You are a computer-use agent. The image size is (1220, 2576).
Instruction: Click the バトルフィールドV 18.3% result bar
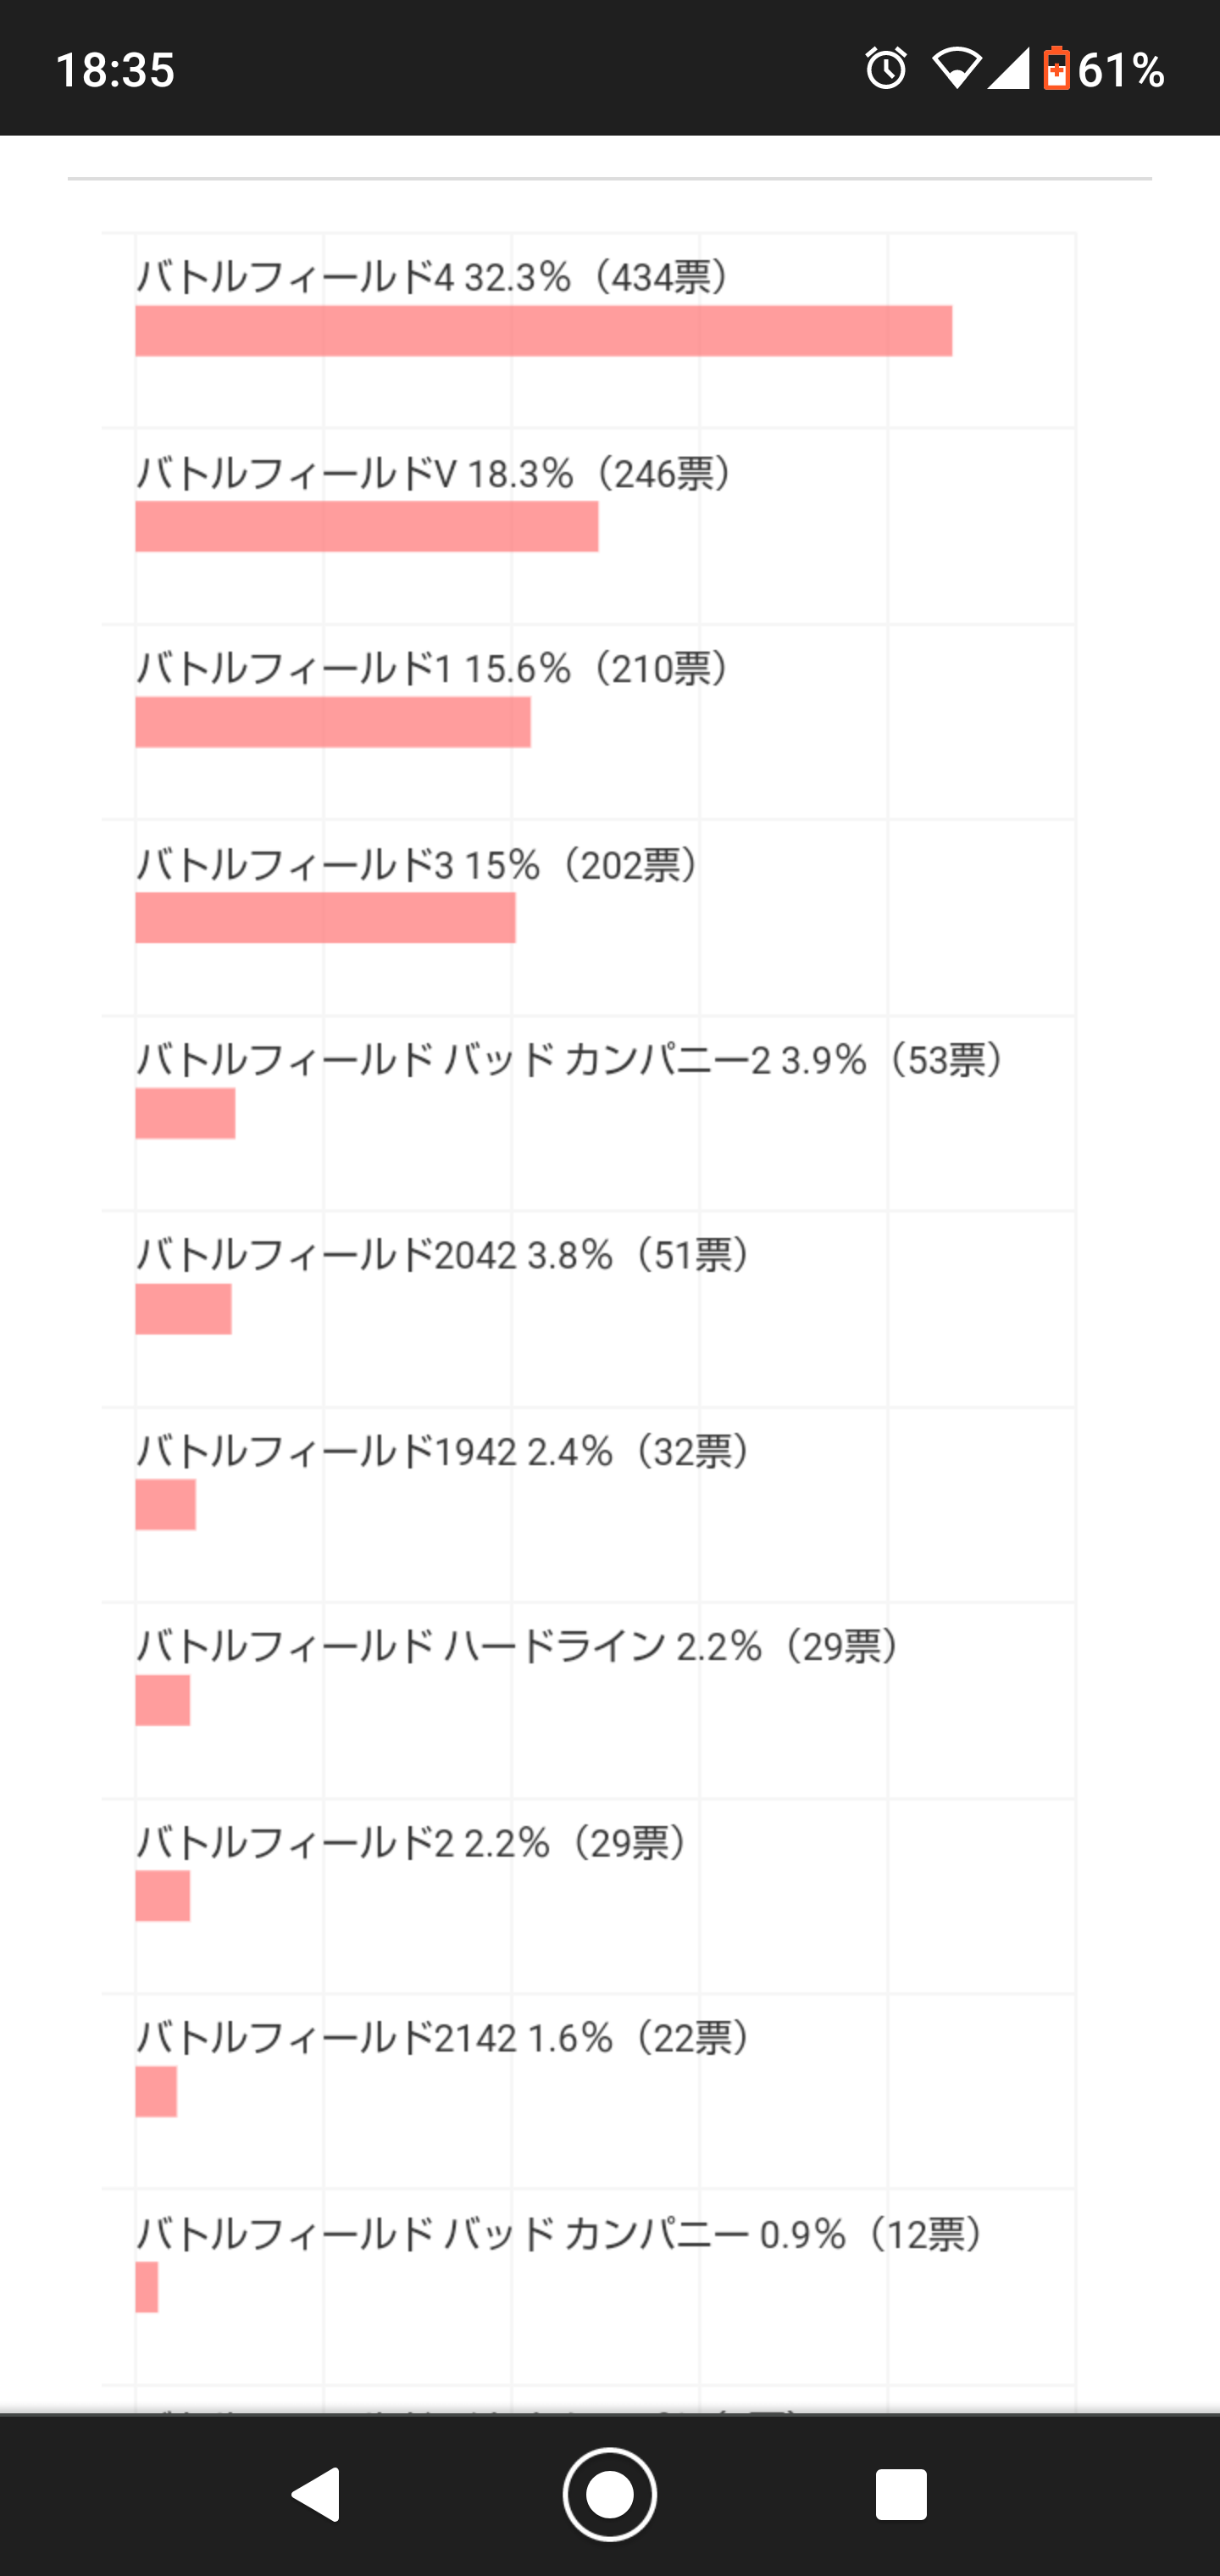(366, 527)
